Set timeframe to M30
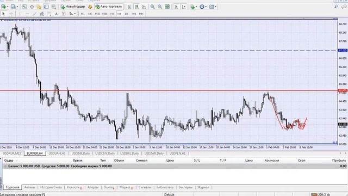The height and width of the screenshot is (196, 348). click(105, 14)
